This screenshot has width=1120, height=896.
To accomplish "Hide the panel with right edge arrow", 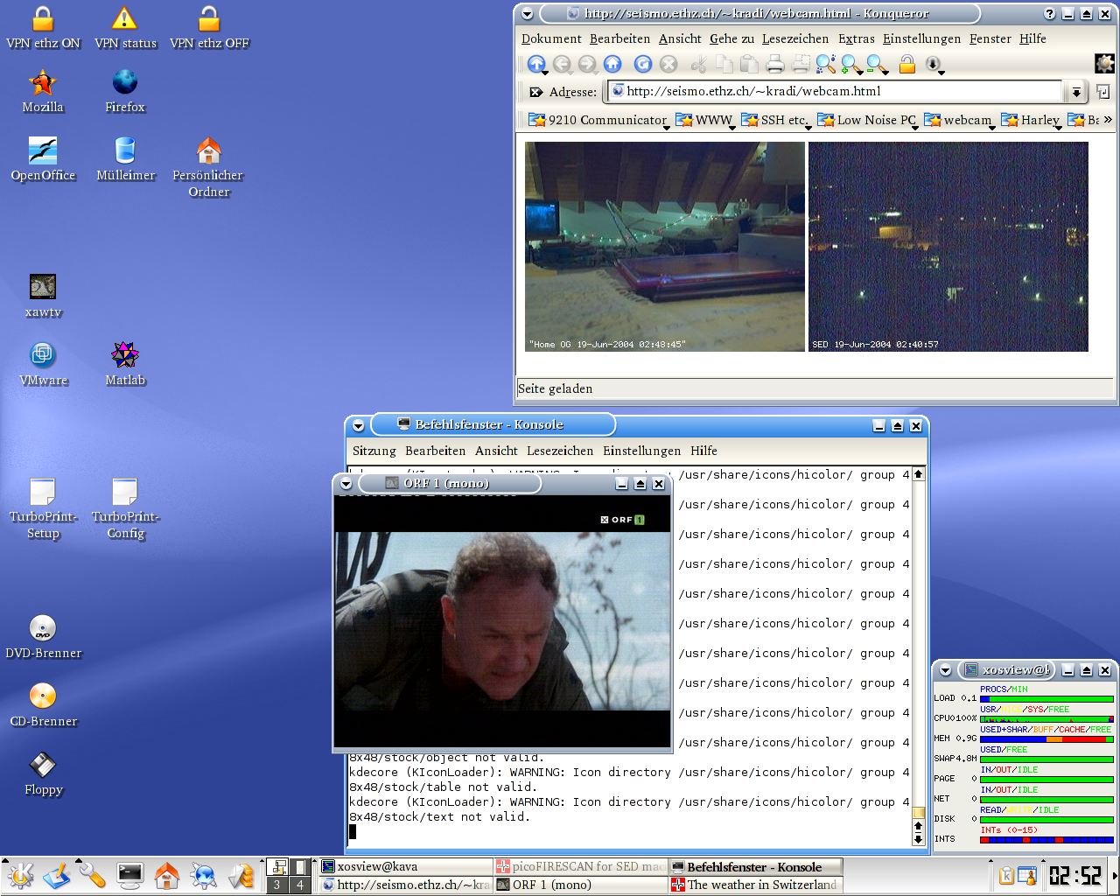I will tap(1115, 875).
